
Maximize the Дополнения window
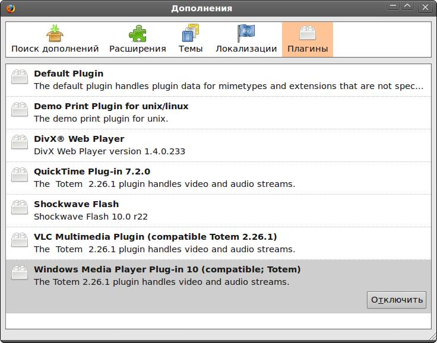tap(407, 6)
